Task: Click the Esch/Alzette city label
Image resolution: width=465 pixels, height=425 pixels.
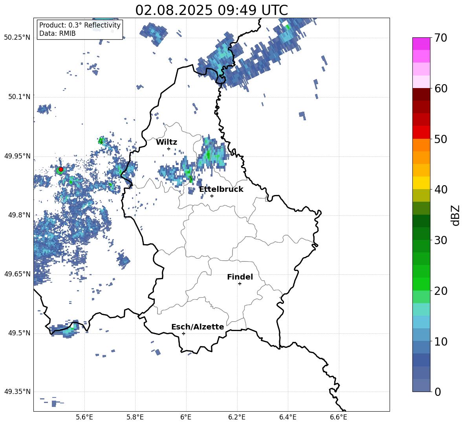Action: pos(198,327)
